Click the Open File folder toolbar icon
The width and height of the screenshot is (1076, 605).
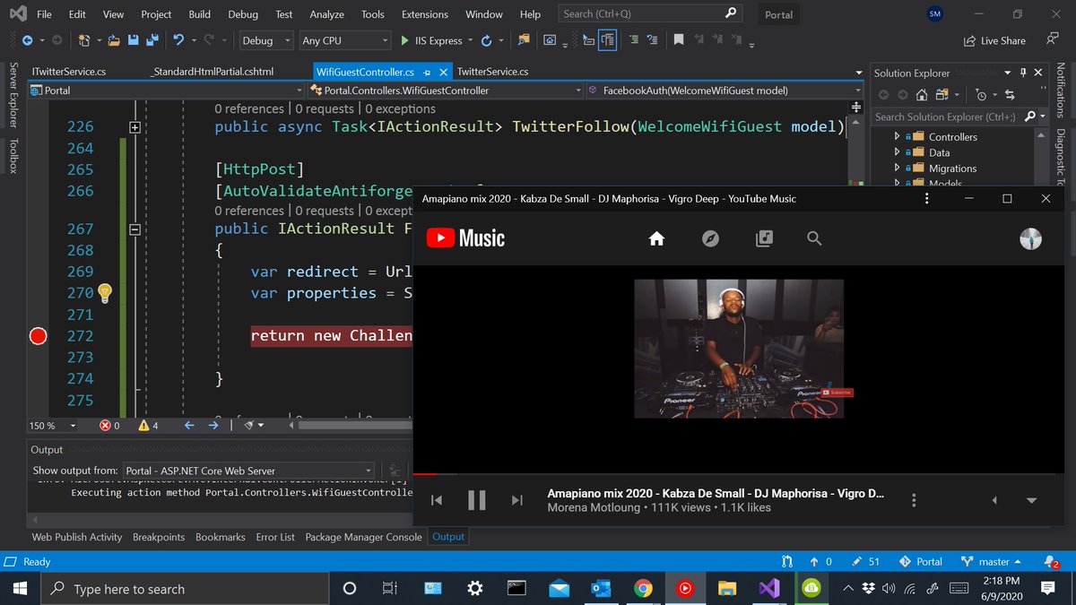click(114, 40)
